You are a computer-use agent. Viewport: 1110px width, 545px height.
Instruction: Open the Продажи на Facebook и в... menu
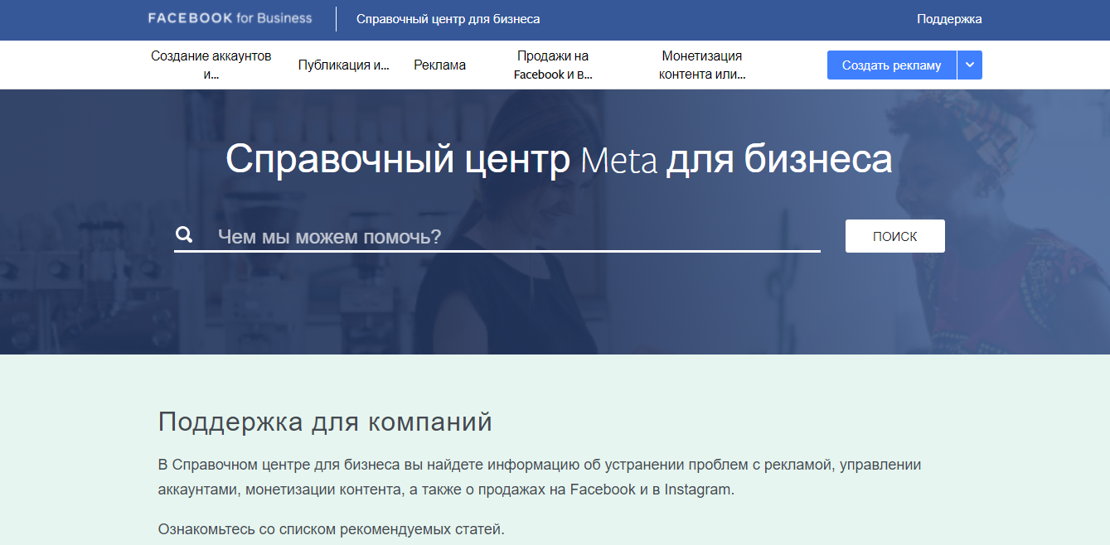[x=553, y=65]
